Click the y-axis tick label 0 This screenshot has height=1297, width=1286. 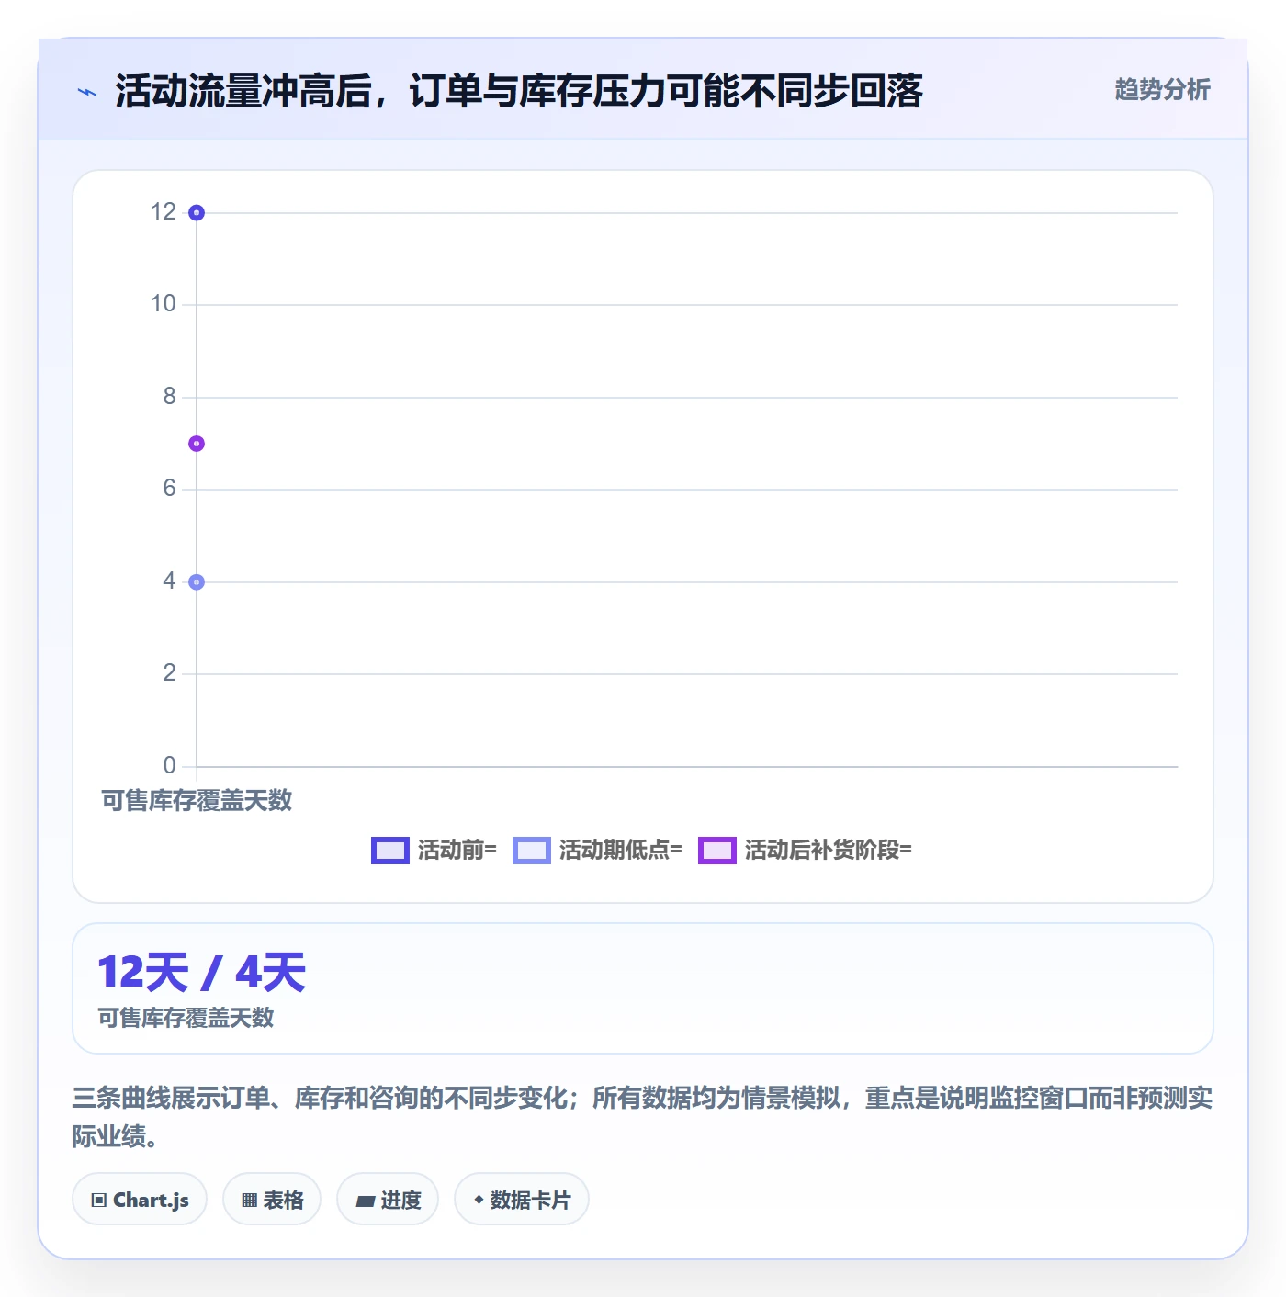coord(169,766)
